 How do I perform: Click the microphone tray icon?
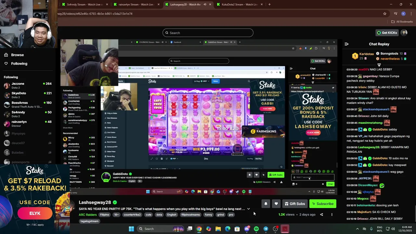(x=371, y=229)
